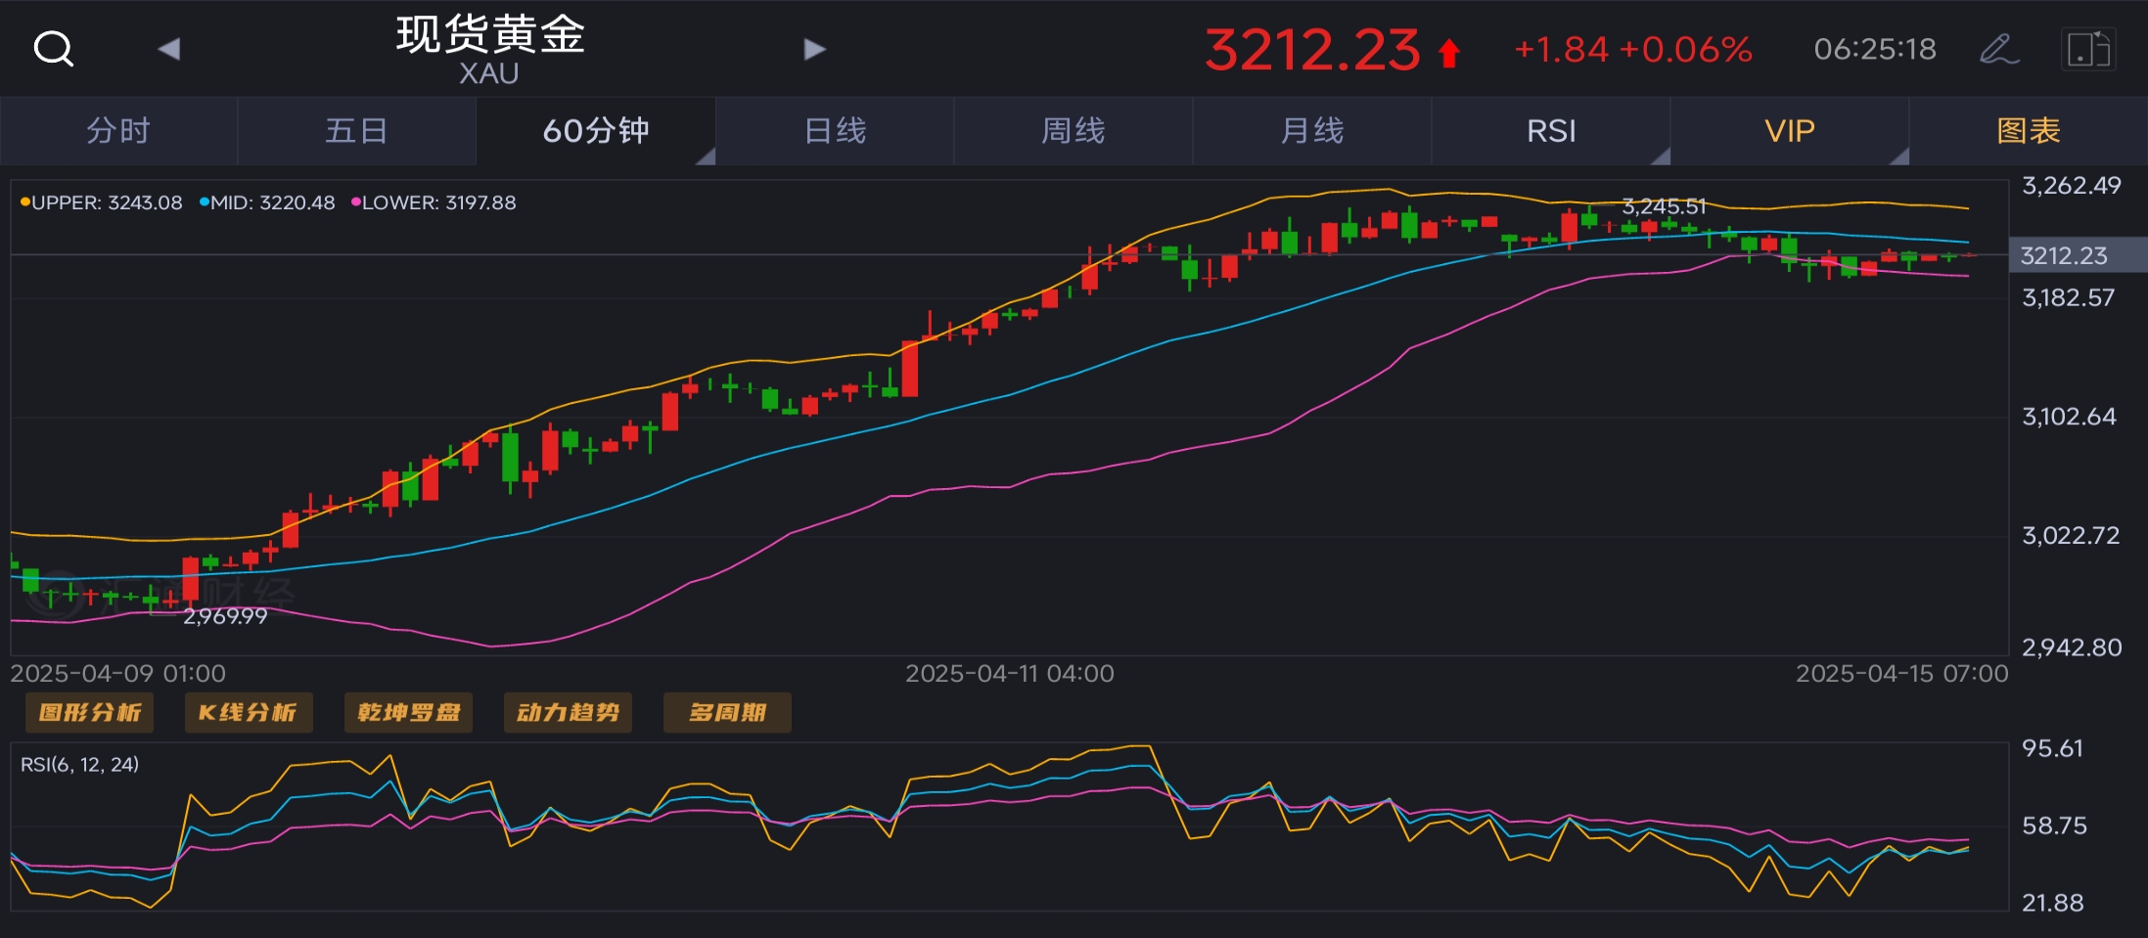The width and height of the screenshot is (2148, 938).
Task: Open the symbol search magnifier
Action: tap(53, 48)
